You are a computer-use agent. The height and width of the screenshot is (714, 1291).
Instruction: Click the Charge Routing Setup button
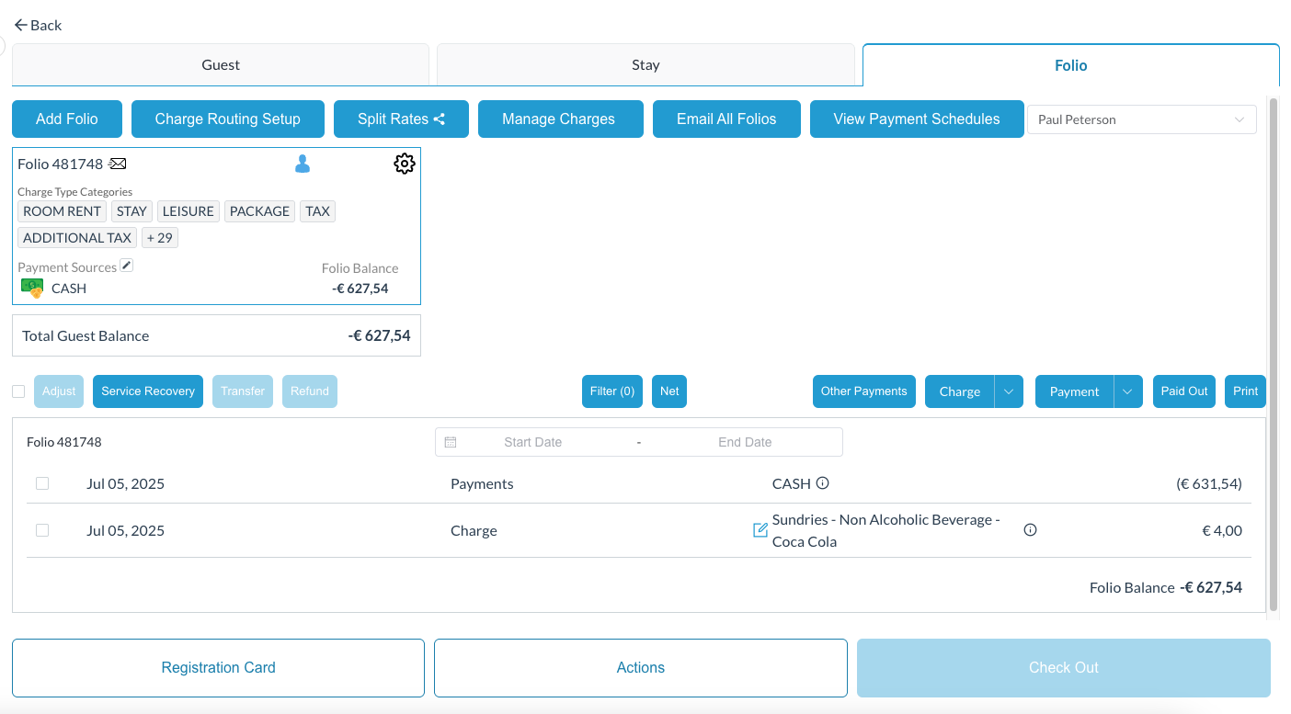click(227, 119)
